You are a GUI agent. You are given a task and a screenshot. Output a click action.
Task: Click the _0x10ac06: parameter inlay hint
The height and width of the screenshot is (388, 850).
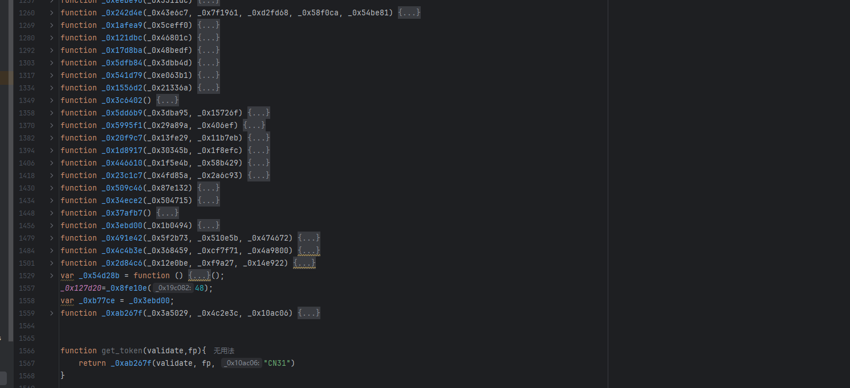pos(242,363)
